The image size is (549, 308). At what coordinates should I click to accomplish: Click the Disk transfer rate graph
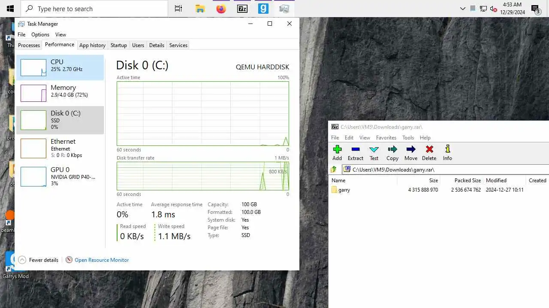pos(203,176)
